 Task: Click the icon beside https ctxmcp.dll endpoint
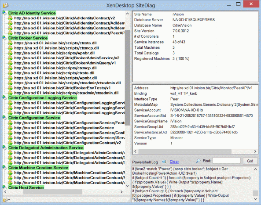tap(10, 48)
